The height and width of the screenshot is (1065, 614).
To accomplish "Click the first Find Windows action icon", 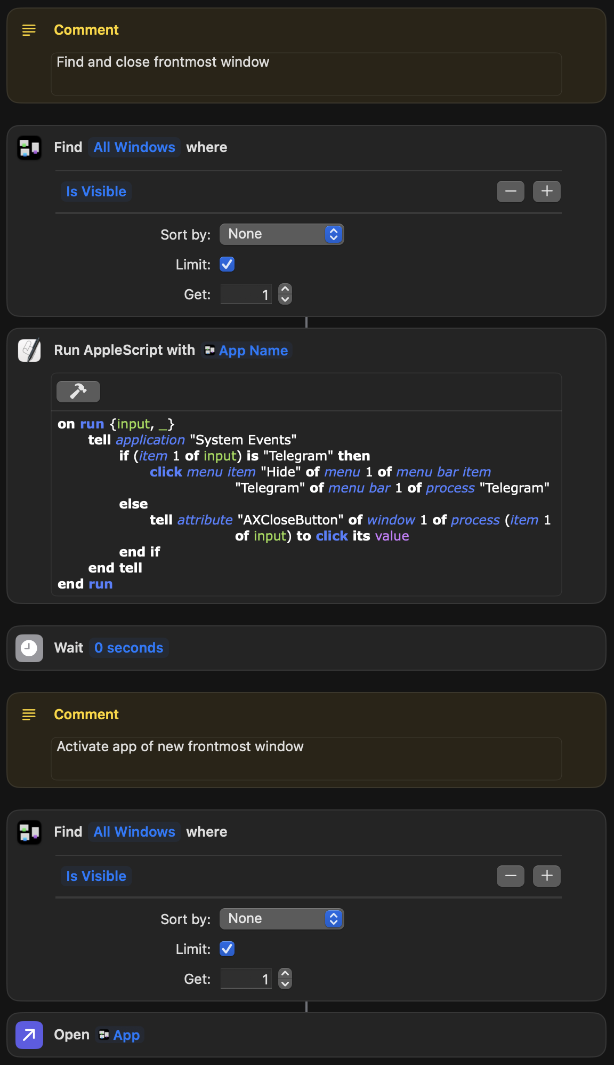I will click(x=29, y=148).
